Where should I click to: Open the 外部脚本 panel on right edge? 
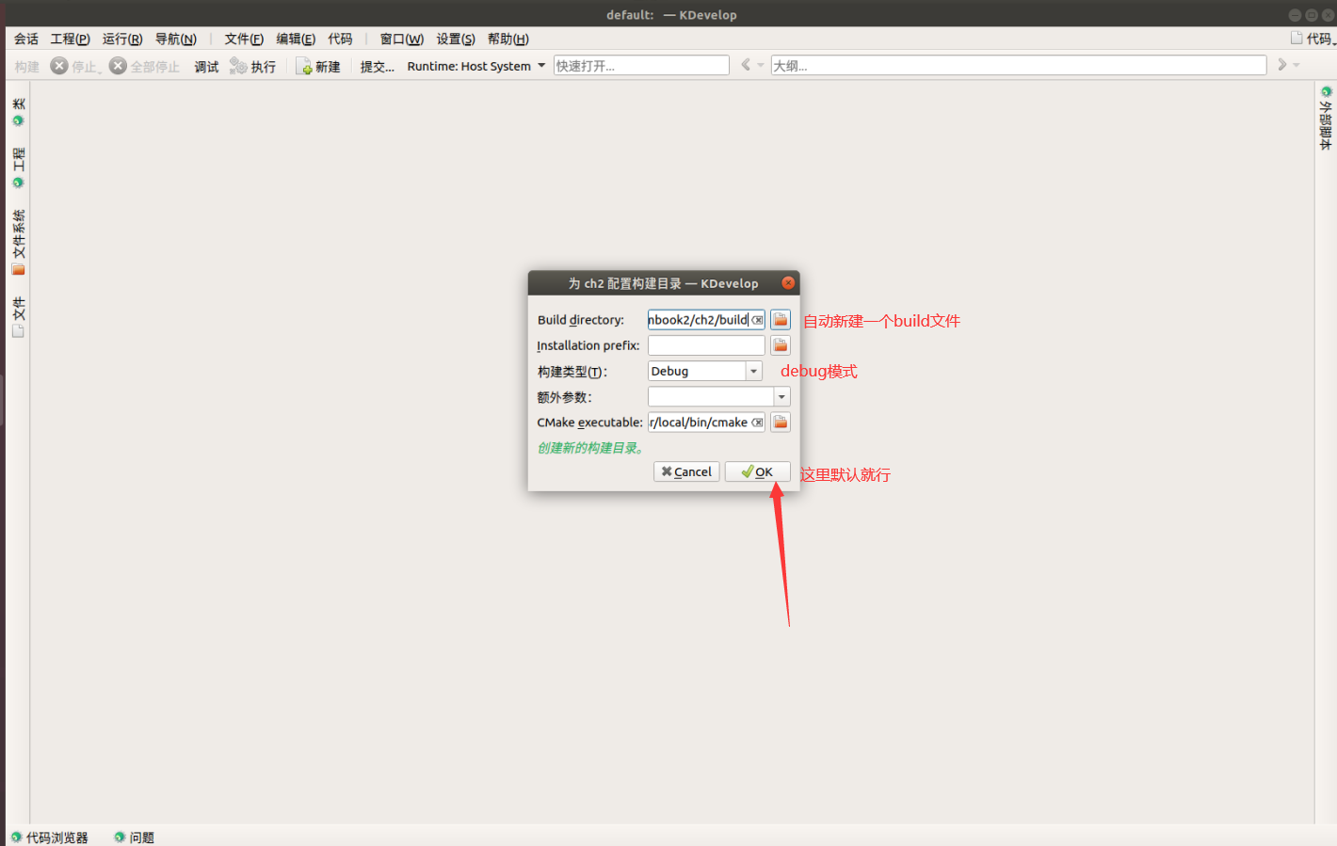pyautogui.click(x=1326, y=118)
